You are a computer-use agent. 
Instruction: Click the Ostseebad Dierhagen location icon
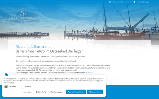[134, 2]
